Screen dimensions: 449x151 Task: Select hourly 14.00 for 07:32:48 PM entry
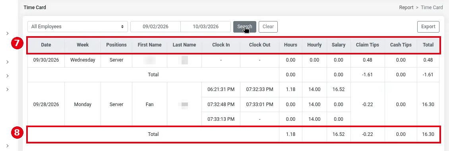pos(314,104)
